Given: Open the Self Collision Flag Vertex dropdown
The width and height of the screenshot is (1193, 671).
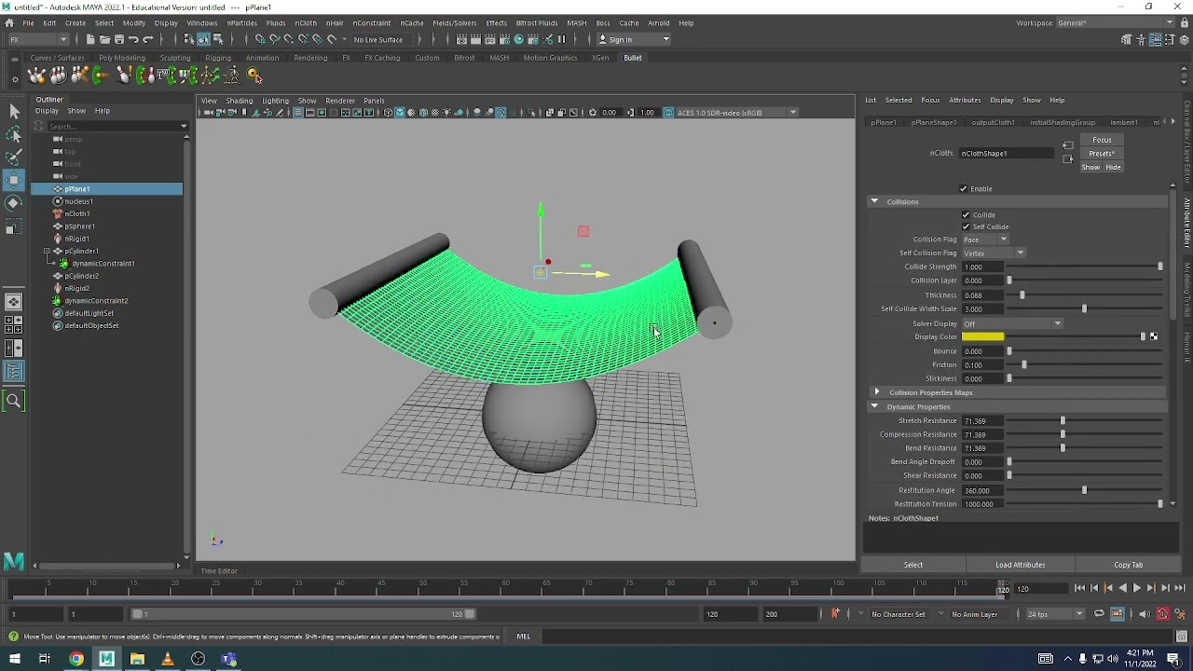Looking at the screenshot, I should tap(994, 253).
